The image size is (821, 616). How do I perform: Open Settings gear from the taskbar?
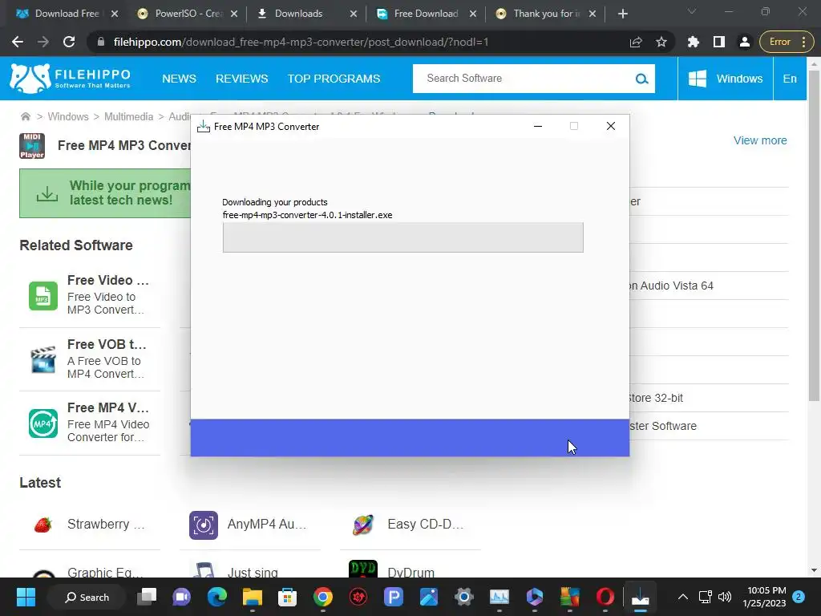pos(464,597)
